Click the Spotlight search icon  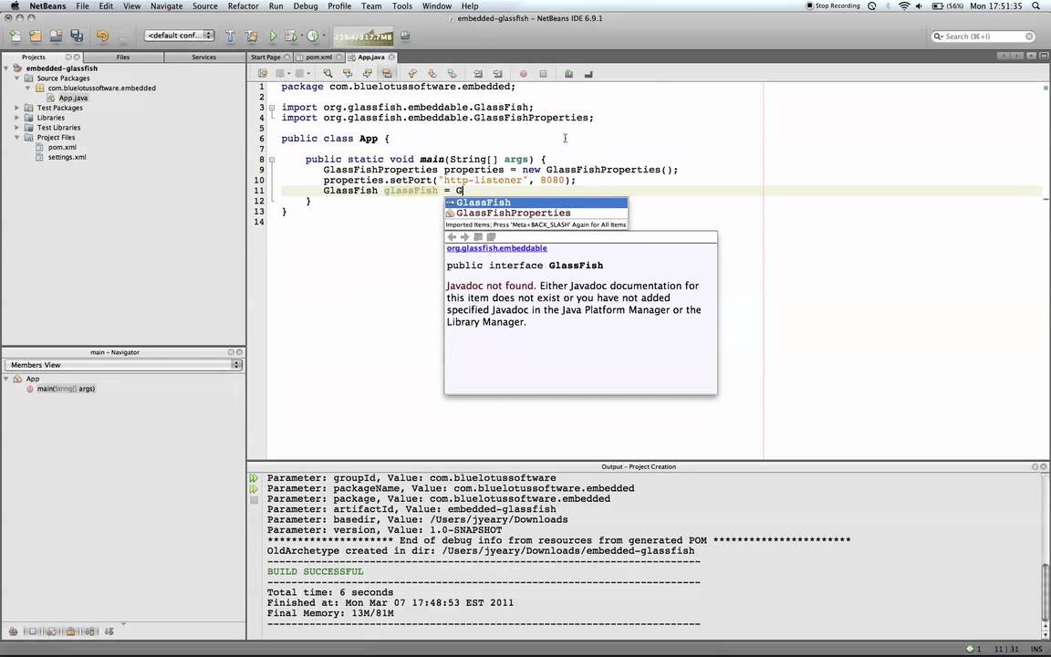(1036, 6)
